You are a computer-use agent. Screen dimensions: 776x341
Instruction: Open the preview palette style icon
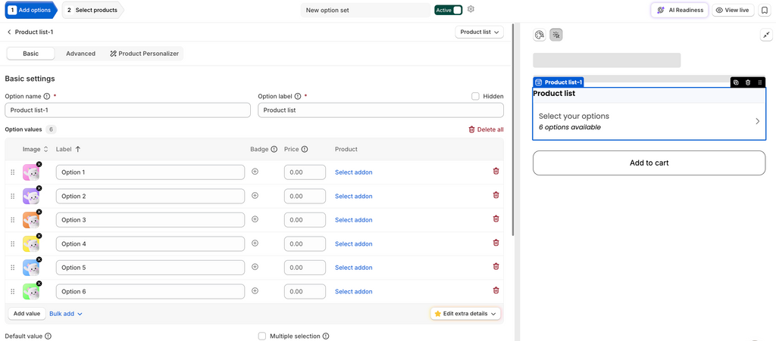click(x=540, y=35)
